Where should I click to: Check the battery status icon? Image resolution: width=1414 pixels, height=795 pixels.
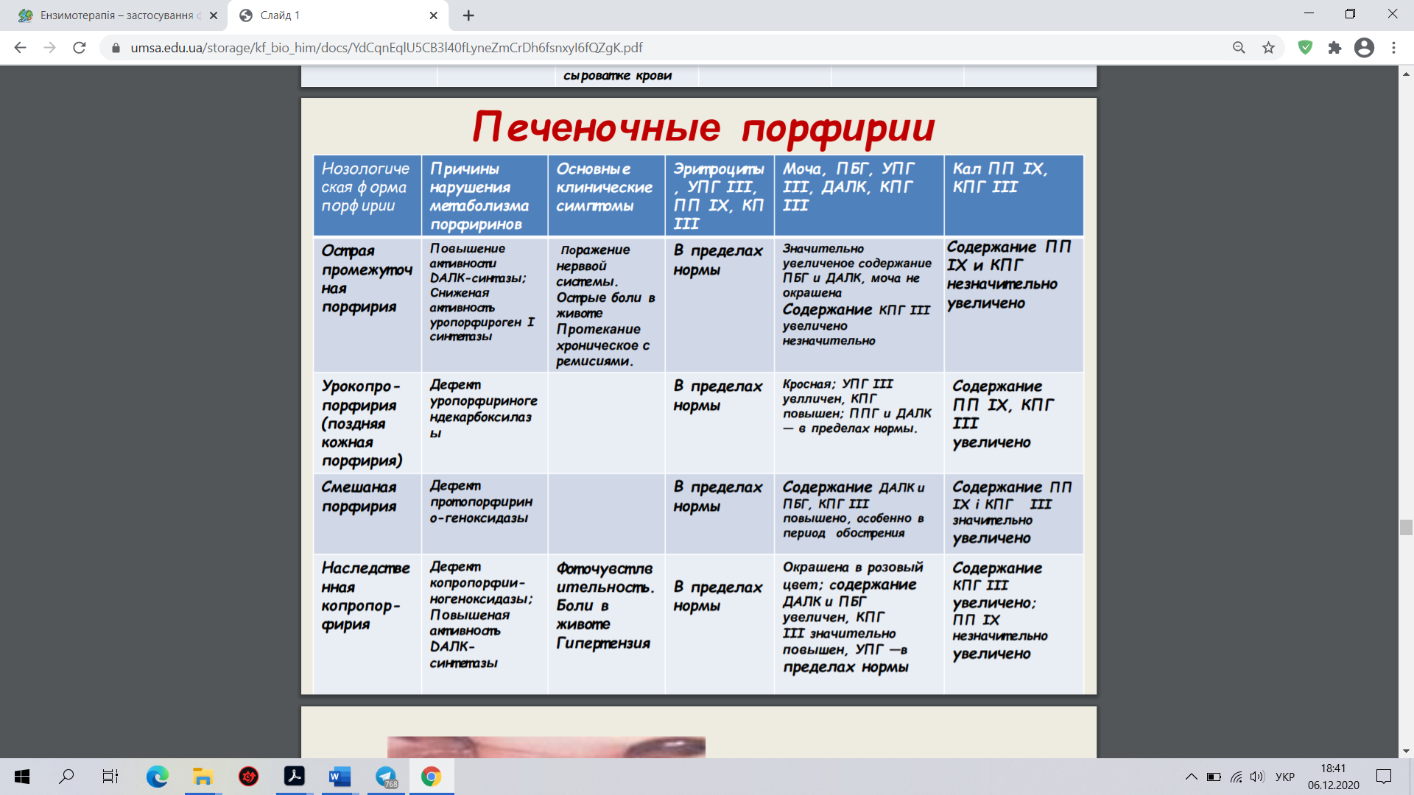click(1214, 777)
